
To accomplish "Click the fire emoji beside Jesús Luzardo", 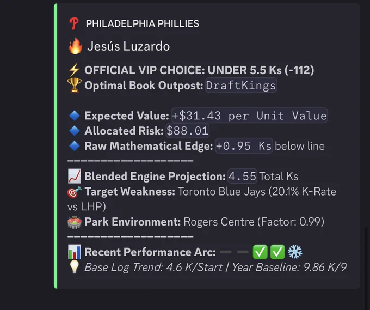I will coord(75,46).
